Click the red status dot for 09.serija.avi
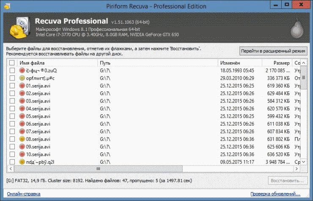The image size is (313, 201). coord(22,147)
